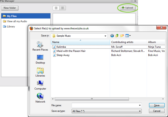Screen dimensions: 168x117
Task: Create new folder in the upload dialog
Action: pyautogui.click(x=122, y=36)
